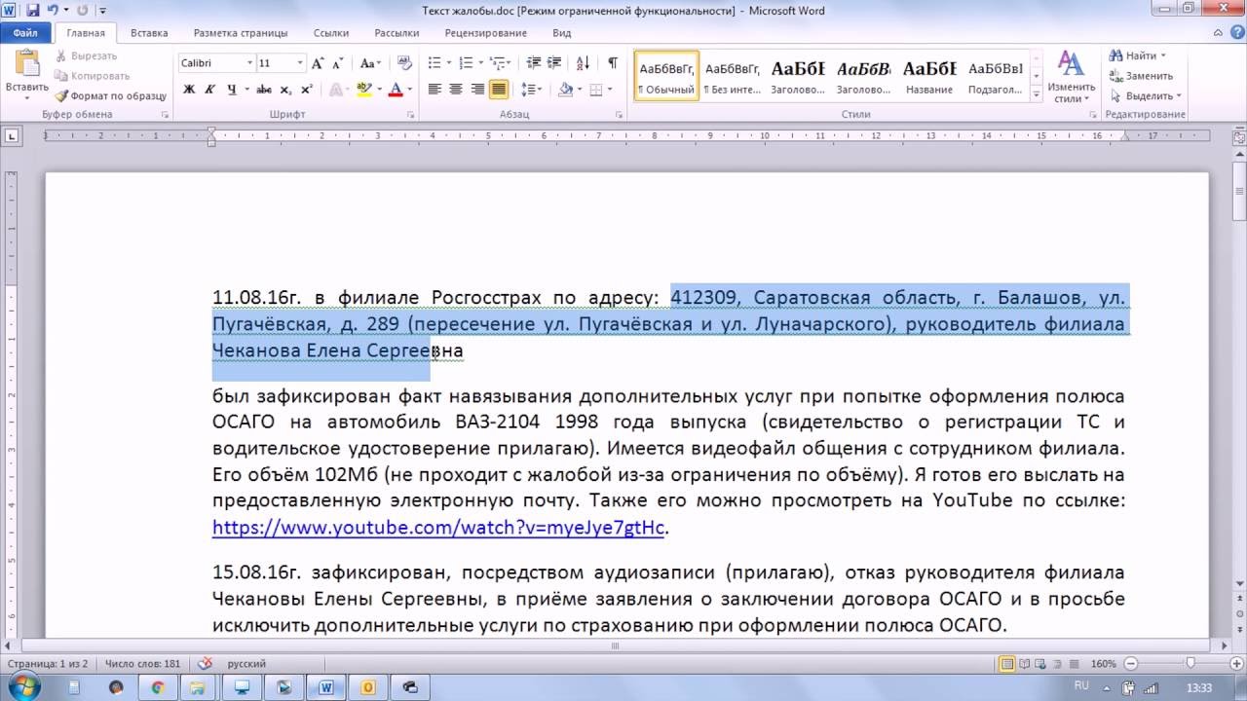The height and width of the screenshot is (701, 1247).
Task: Toggle show paragraph marks (¶)
Action: [x=612, y=63]
